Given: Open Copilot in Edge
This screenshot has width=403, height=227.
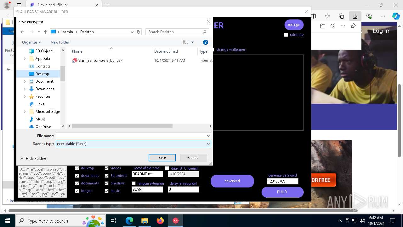Looking at the screenshot, I should [x=396, y=16].
